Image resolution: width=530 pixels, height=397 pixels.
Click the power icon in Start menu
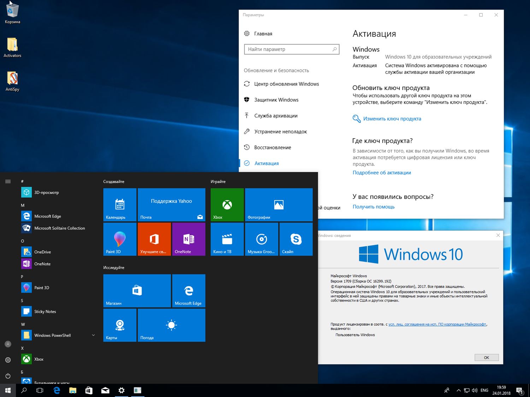[x=8, y=376]
